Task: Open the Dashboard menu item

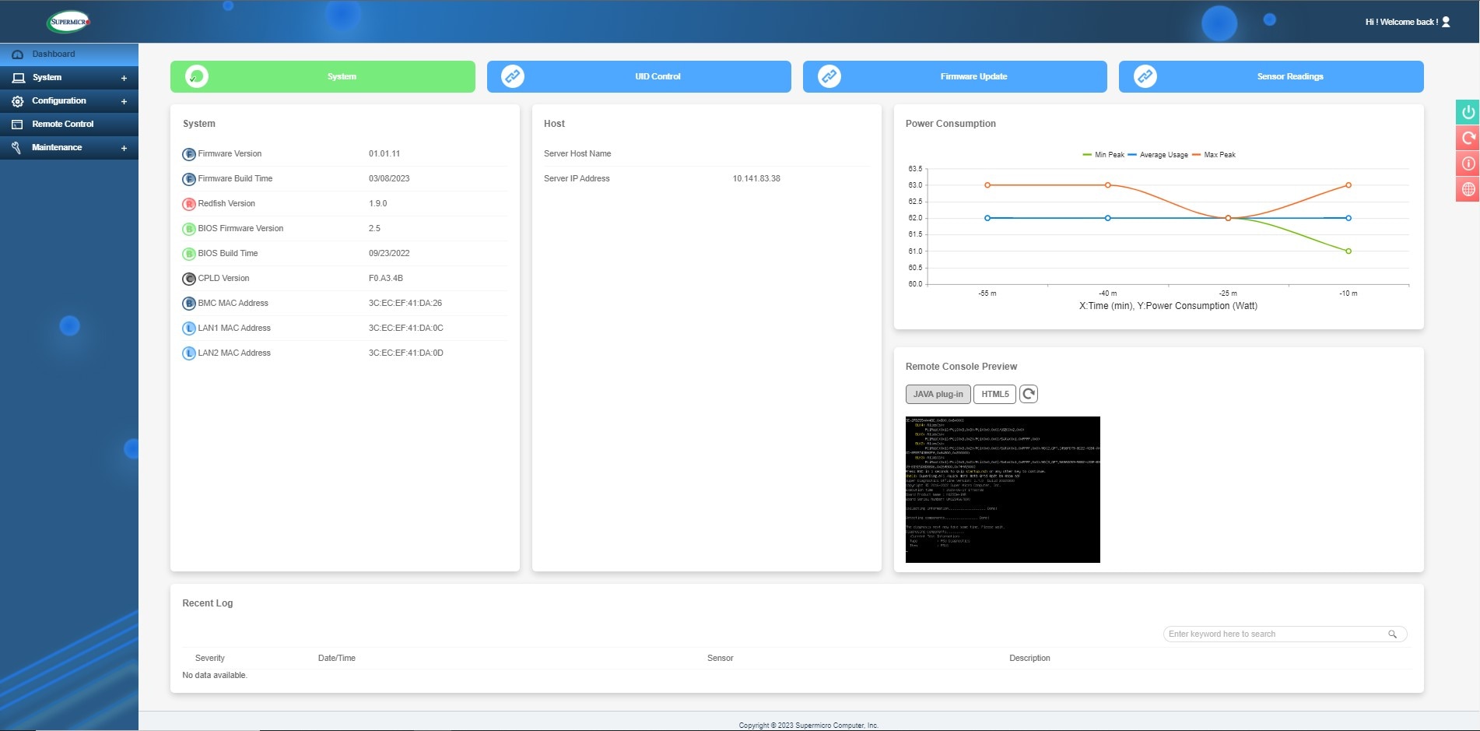Action: 53,54
